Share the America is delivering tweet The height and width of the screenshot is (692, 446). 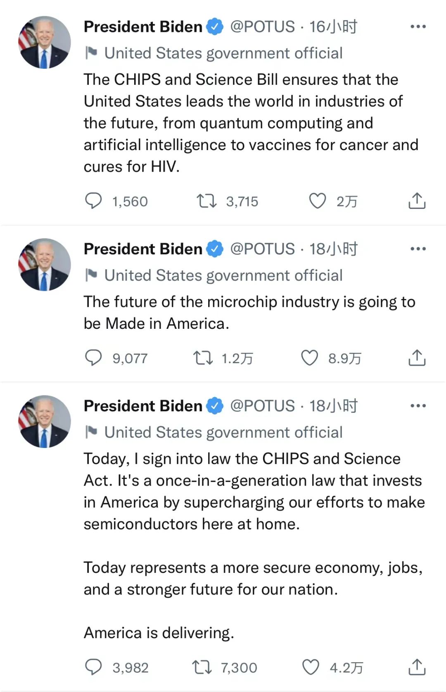[x=417, y=667]
